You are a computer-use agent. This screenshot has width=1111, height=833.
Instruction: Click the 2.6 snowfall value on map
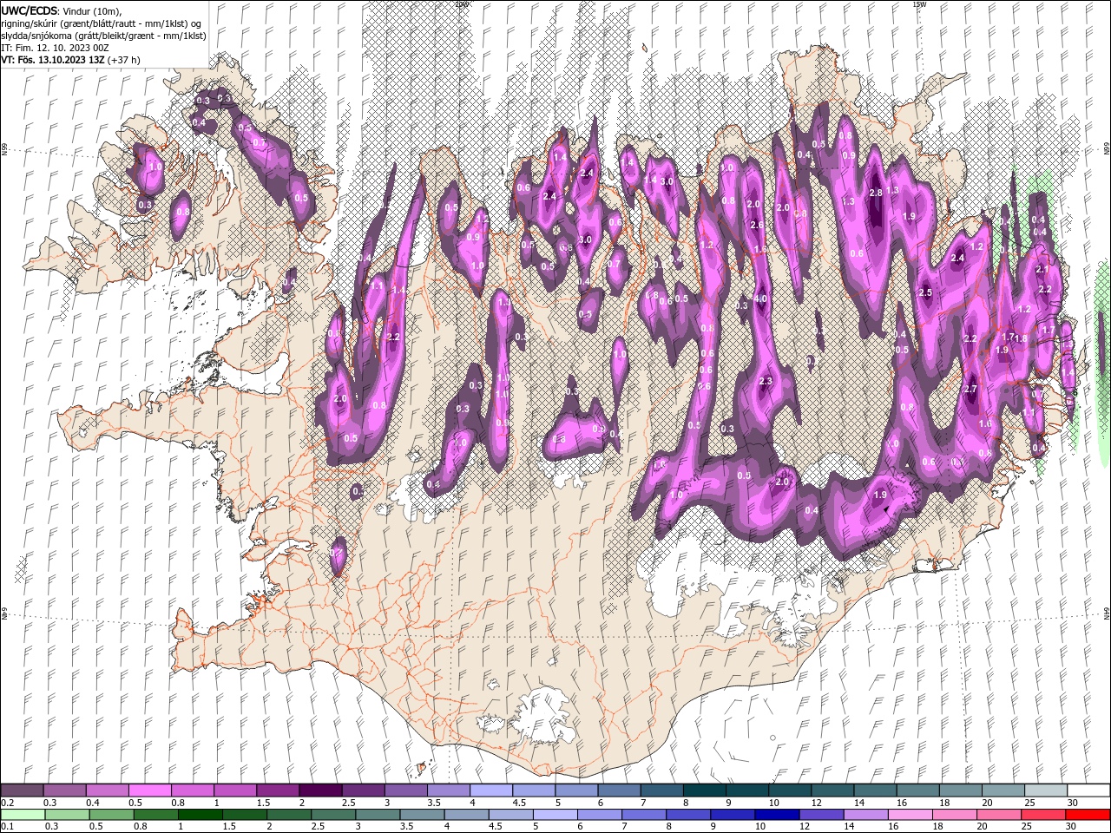coord(757,226)
